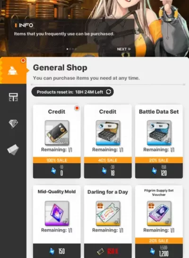Image resolution: width=189 pixels, height=258 pixels.
Task: Select the first info banner page dot
Action: coord(67,49)
